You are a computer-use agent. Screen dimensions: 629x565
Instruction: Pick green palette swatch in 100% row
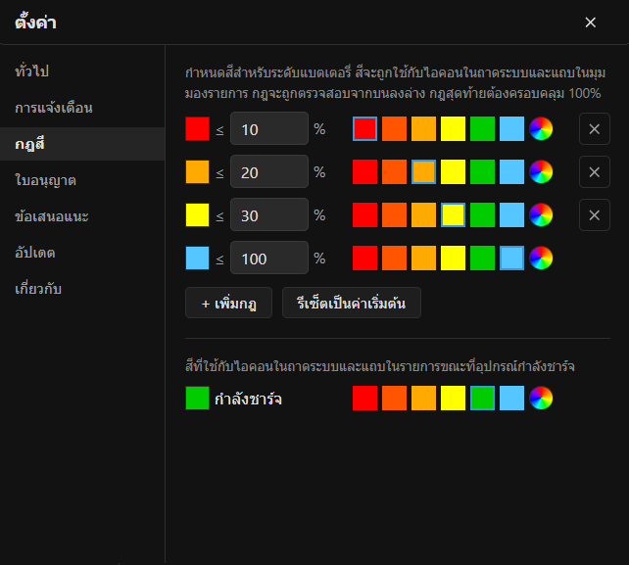tap(482, 258)
